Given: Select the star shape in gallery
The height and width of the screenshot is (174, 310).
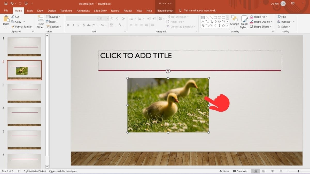Looking at the screenshot, I should click(x=223, y=26).
